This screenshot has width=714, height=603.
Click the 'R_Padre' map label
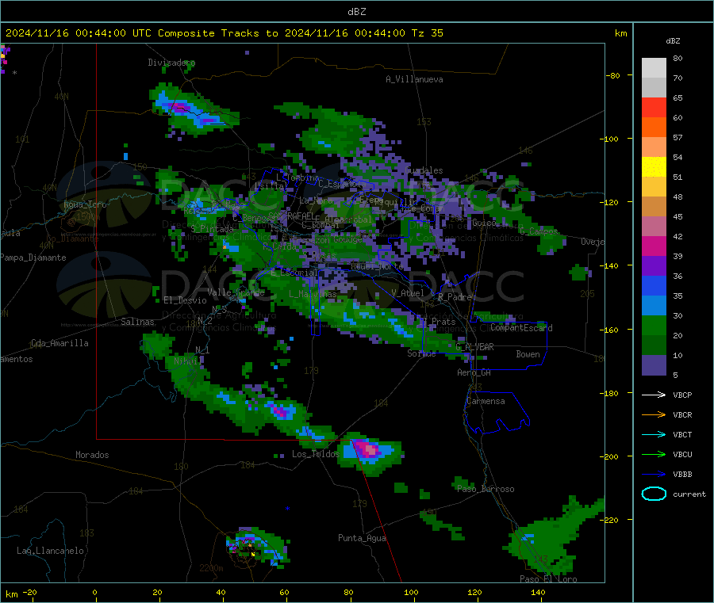point(455,297)
